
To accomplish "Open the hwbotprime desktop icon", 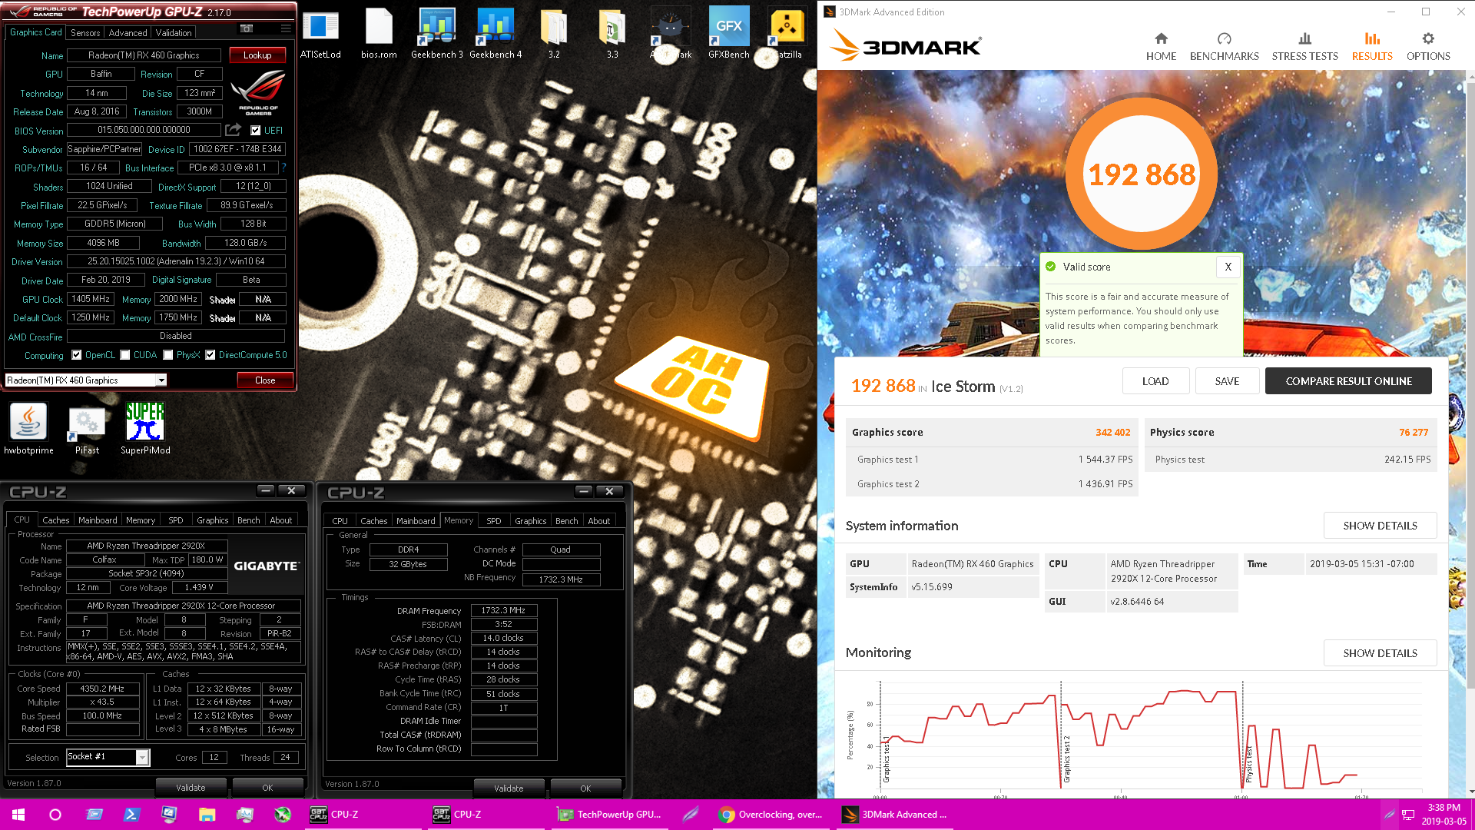I will click(28, 429).
